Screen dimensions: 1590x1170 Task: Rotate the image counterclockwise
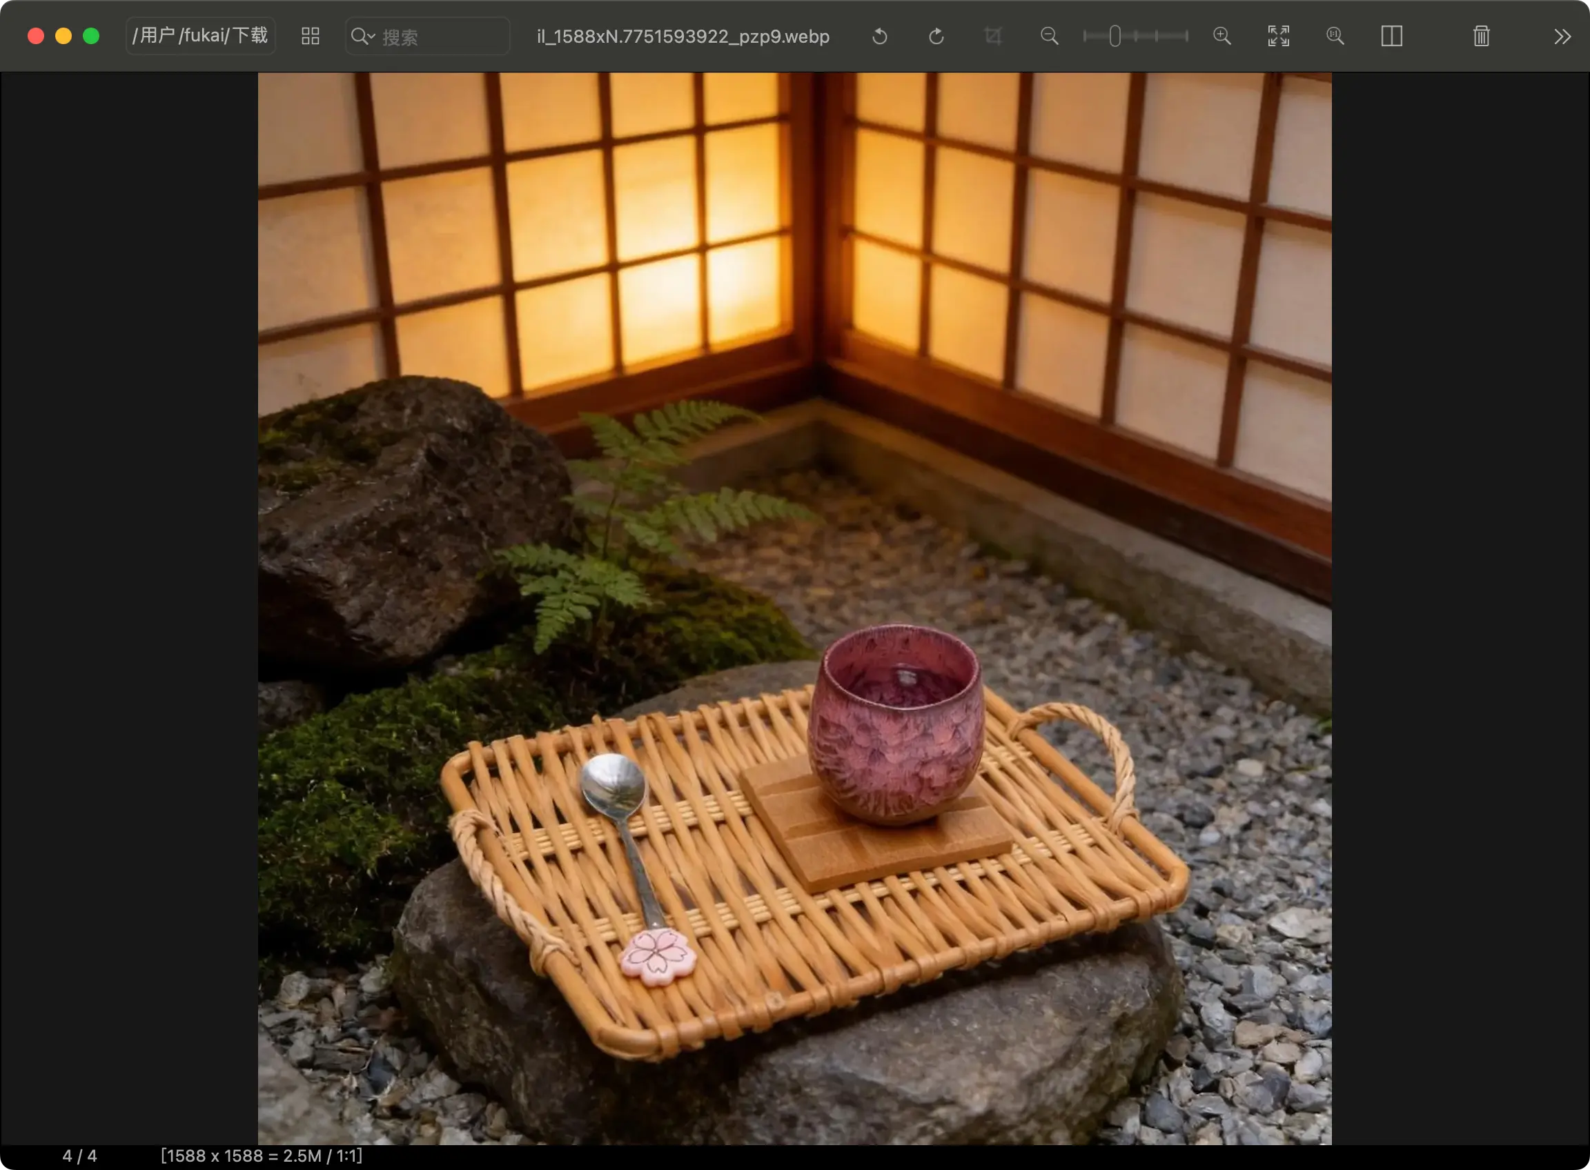(879, 36)
